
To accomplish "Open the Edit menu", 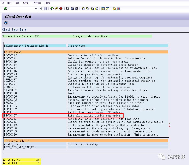I will pos(17,3).
